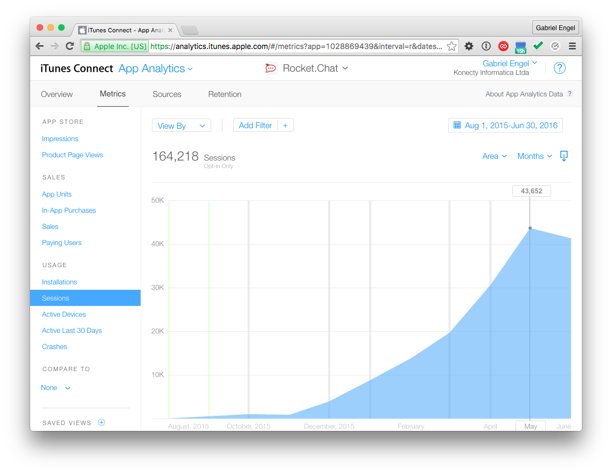Select the Crashes metric
The width and height of the screenshot is (612, 474).
tap(54, 346)
